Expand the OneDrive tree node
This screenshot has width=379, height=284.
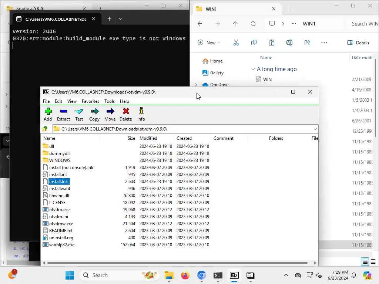[196, 85]
